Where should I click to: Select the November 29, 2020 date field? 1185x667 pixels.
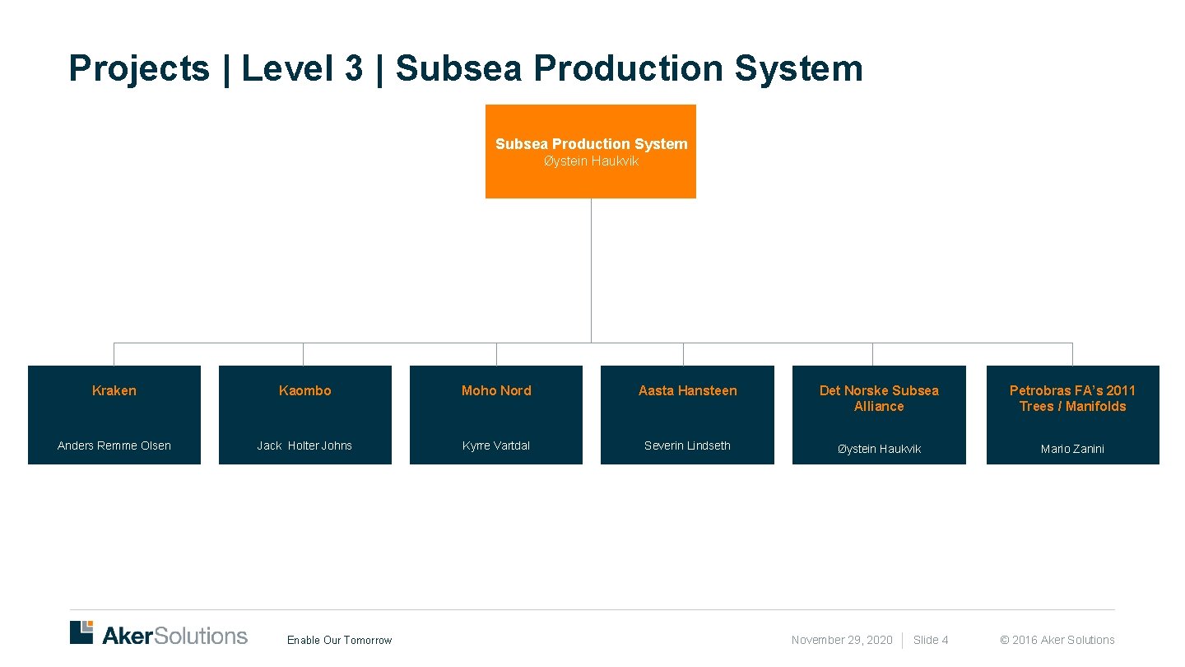[841, 640]
